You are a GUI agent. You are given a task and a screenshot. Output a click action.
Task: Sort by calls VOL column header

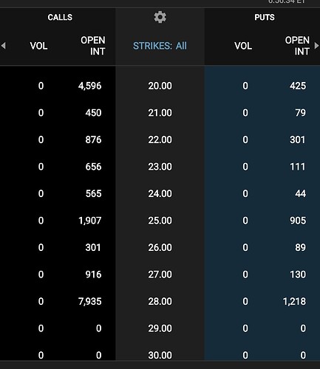[38, 46]
